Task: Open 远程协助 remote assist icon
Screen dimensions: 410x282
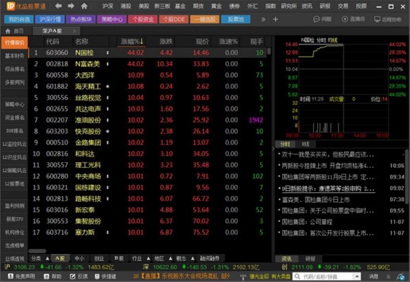Action: (x=388, y=19)
